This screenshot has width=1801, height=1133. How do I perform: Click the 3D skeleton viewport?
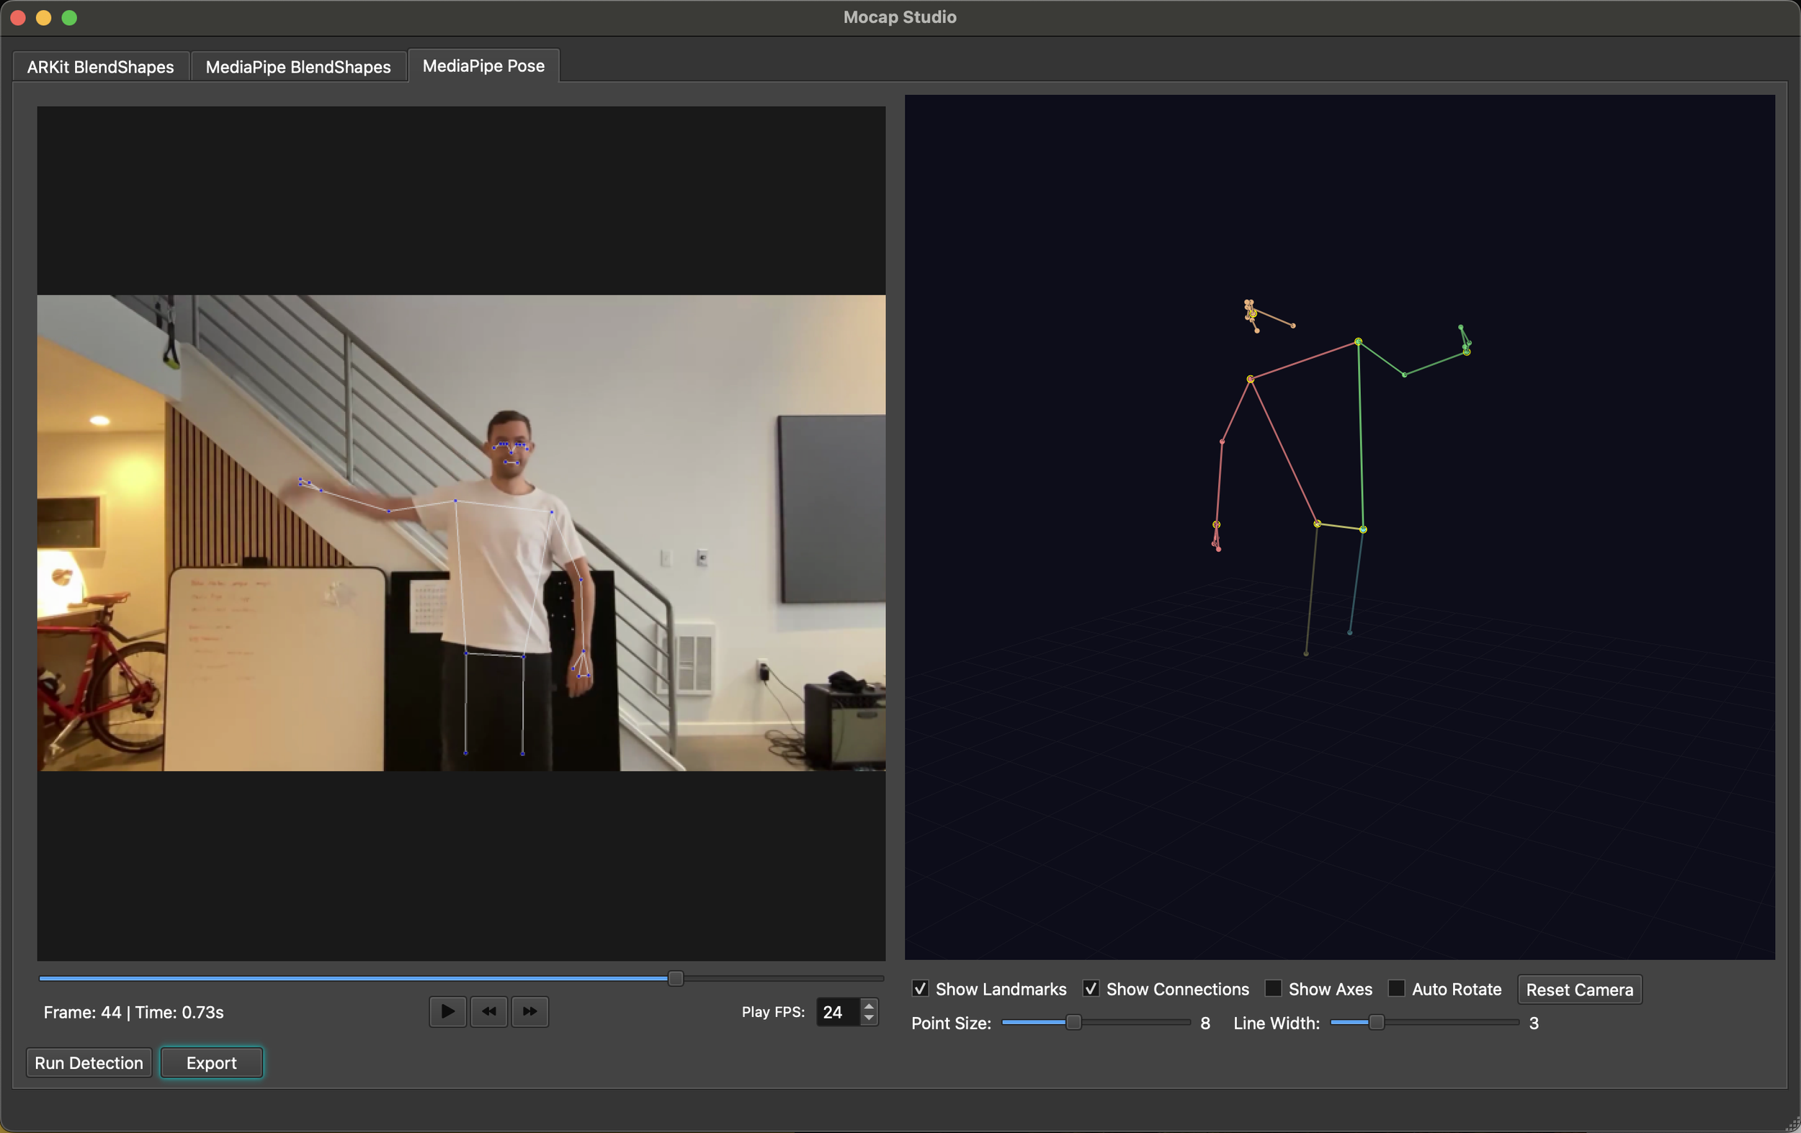[1339, 527]
